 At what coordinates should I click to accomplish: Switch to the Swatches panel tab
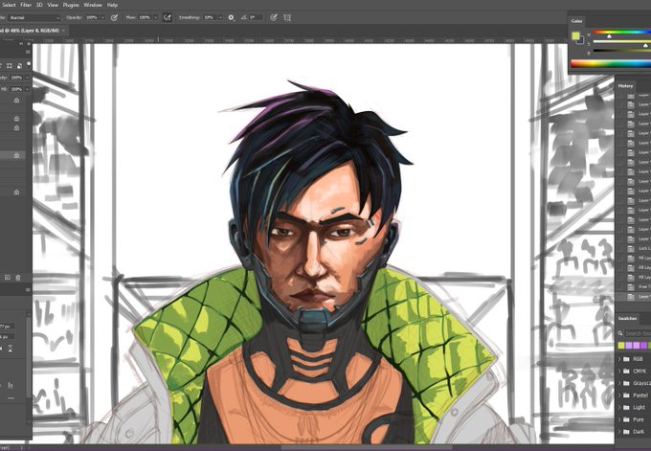coord(627,319)
